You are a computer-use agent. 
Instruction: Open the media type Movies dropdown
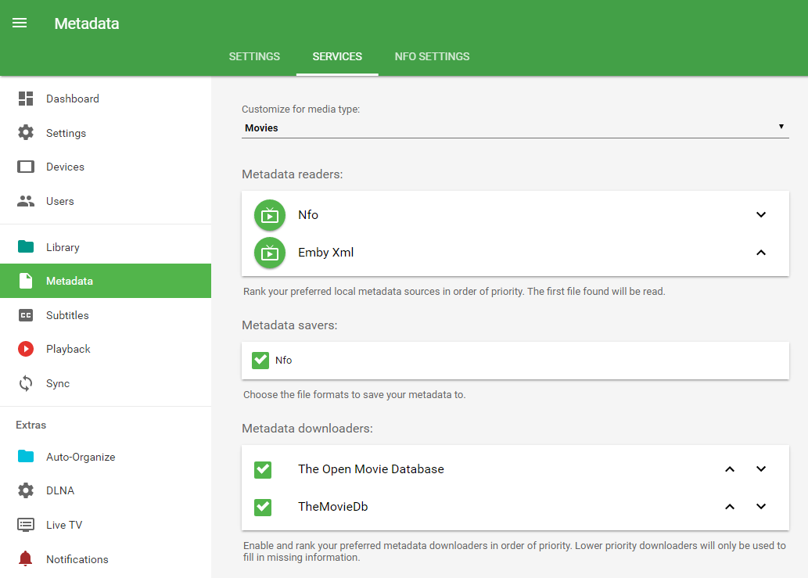click(515, 127)
